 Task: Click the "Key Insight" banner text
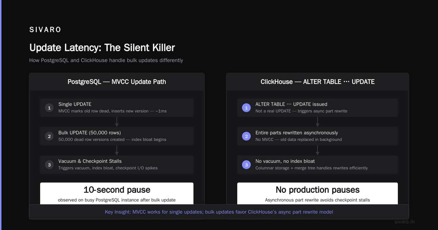click(219, 212)
